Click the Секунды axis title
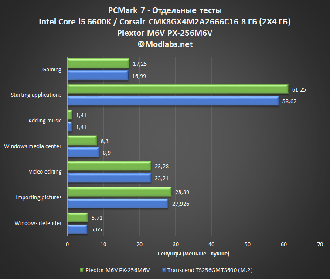This screenshot has height=279, width=330. [x=194, y=254]
